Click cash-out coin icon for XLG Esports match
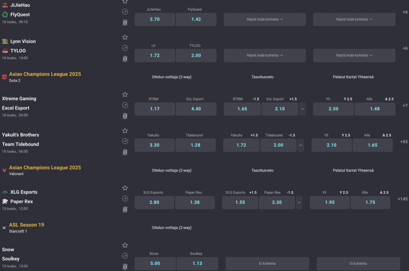The width and height of the screenshot is (409, 271). (125, 209)
